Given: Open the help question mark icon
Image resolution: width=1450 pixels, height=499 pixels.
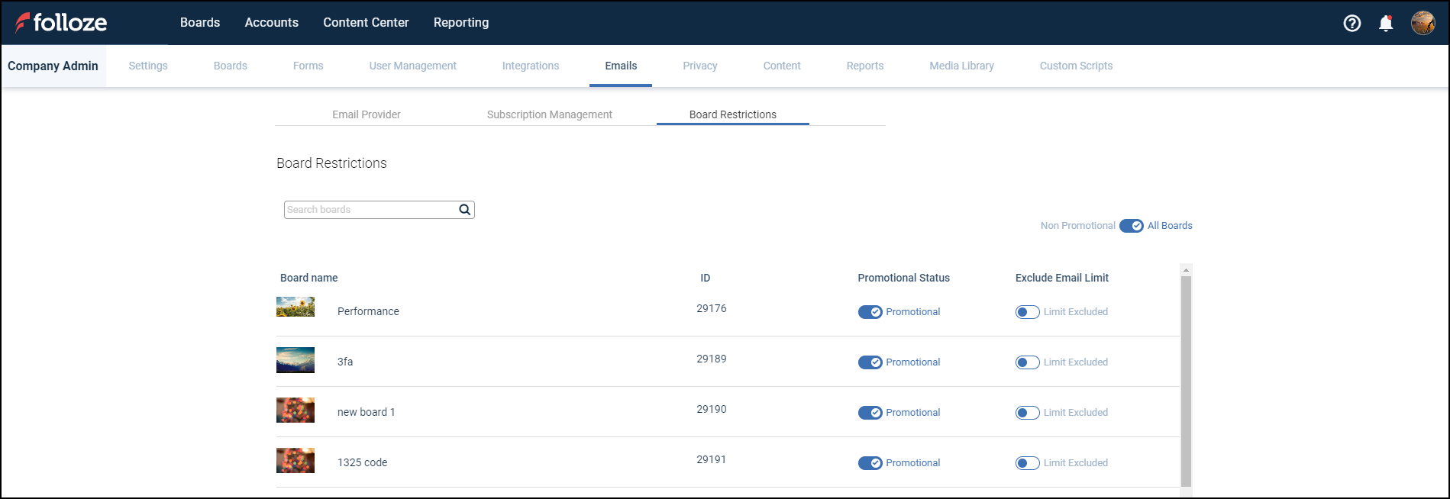Looking at the screenshot, I should tap(1352, 23).
